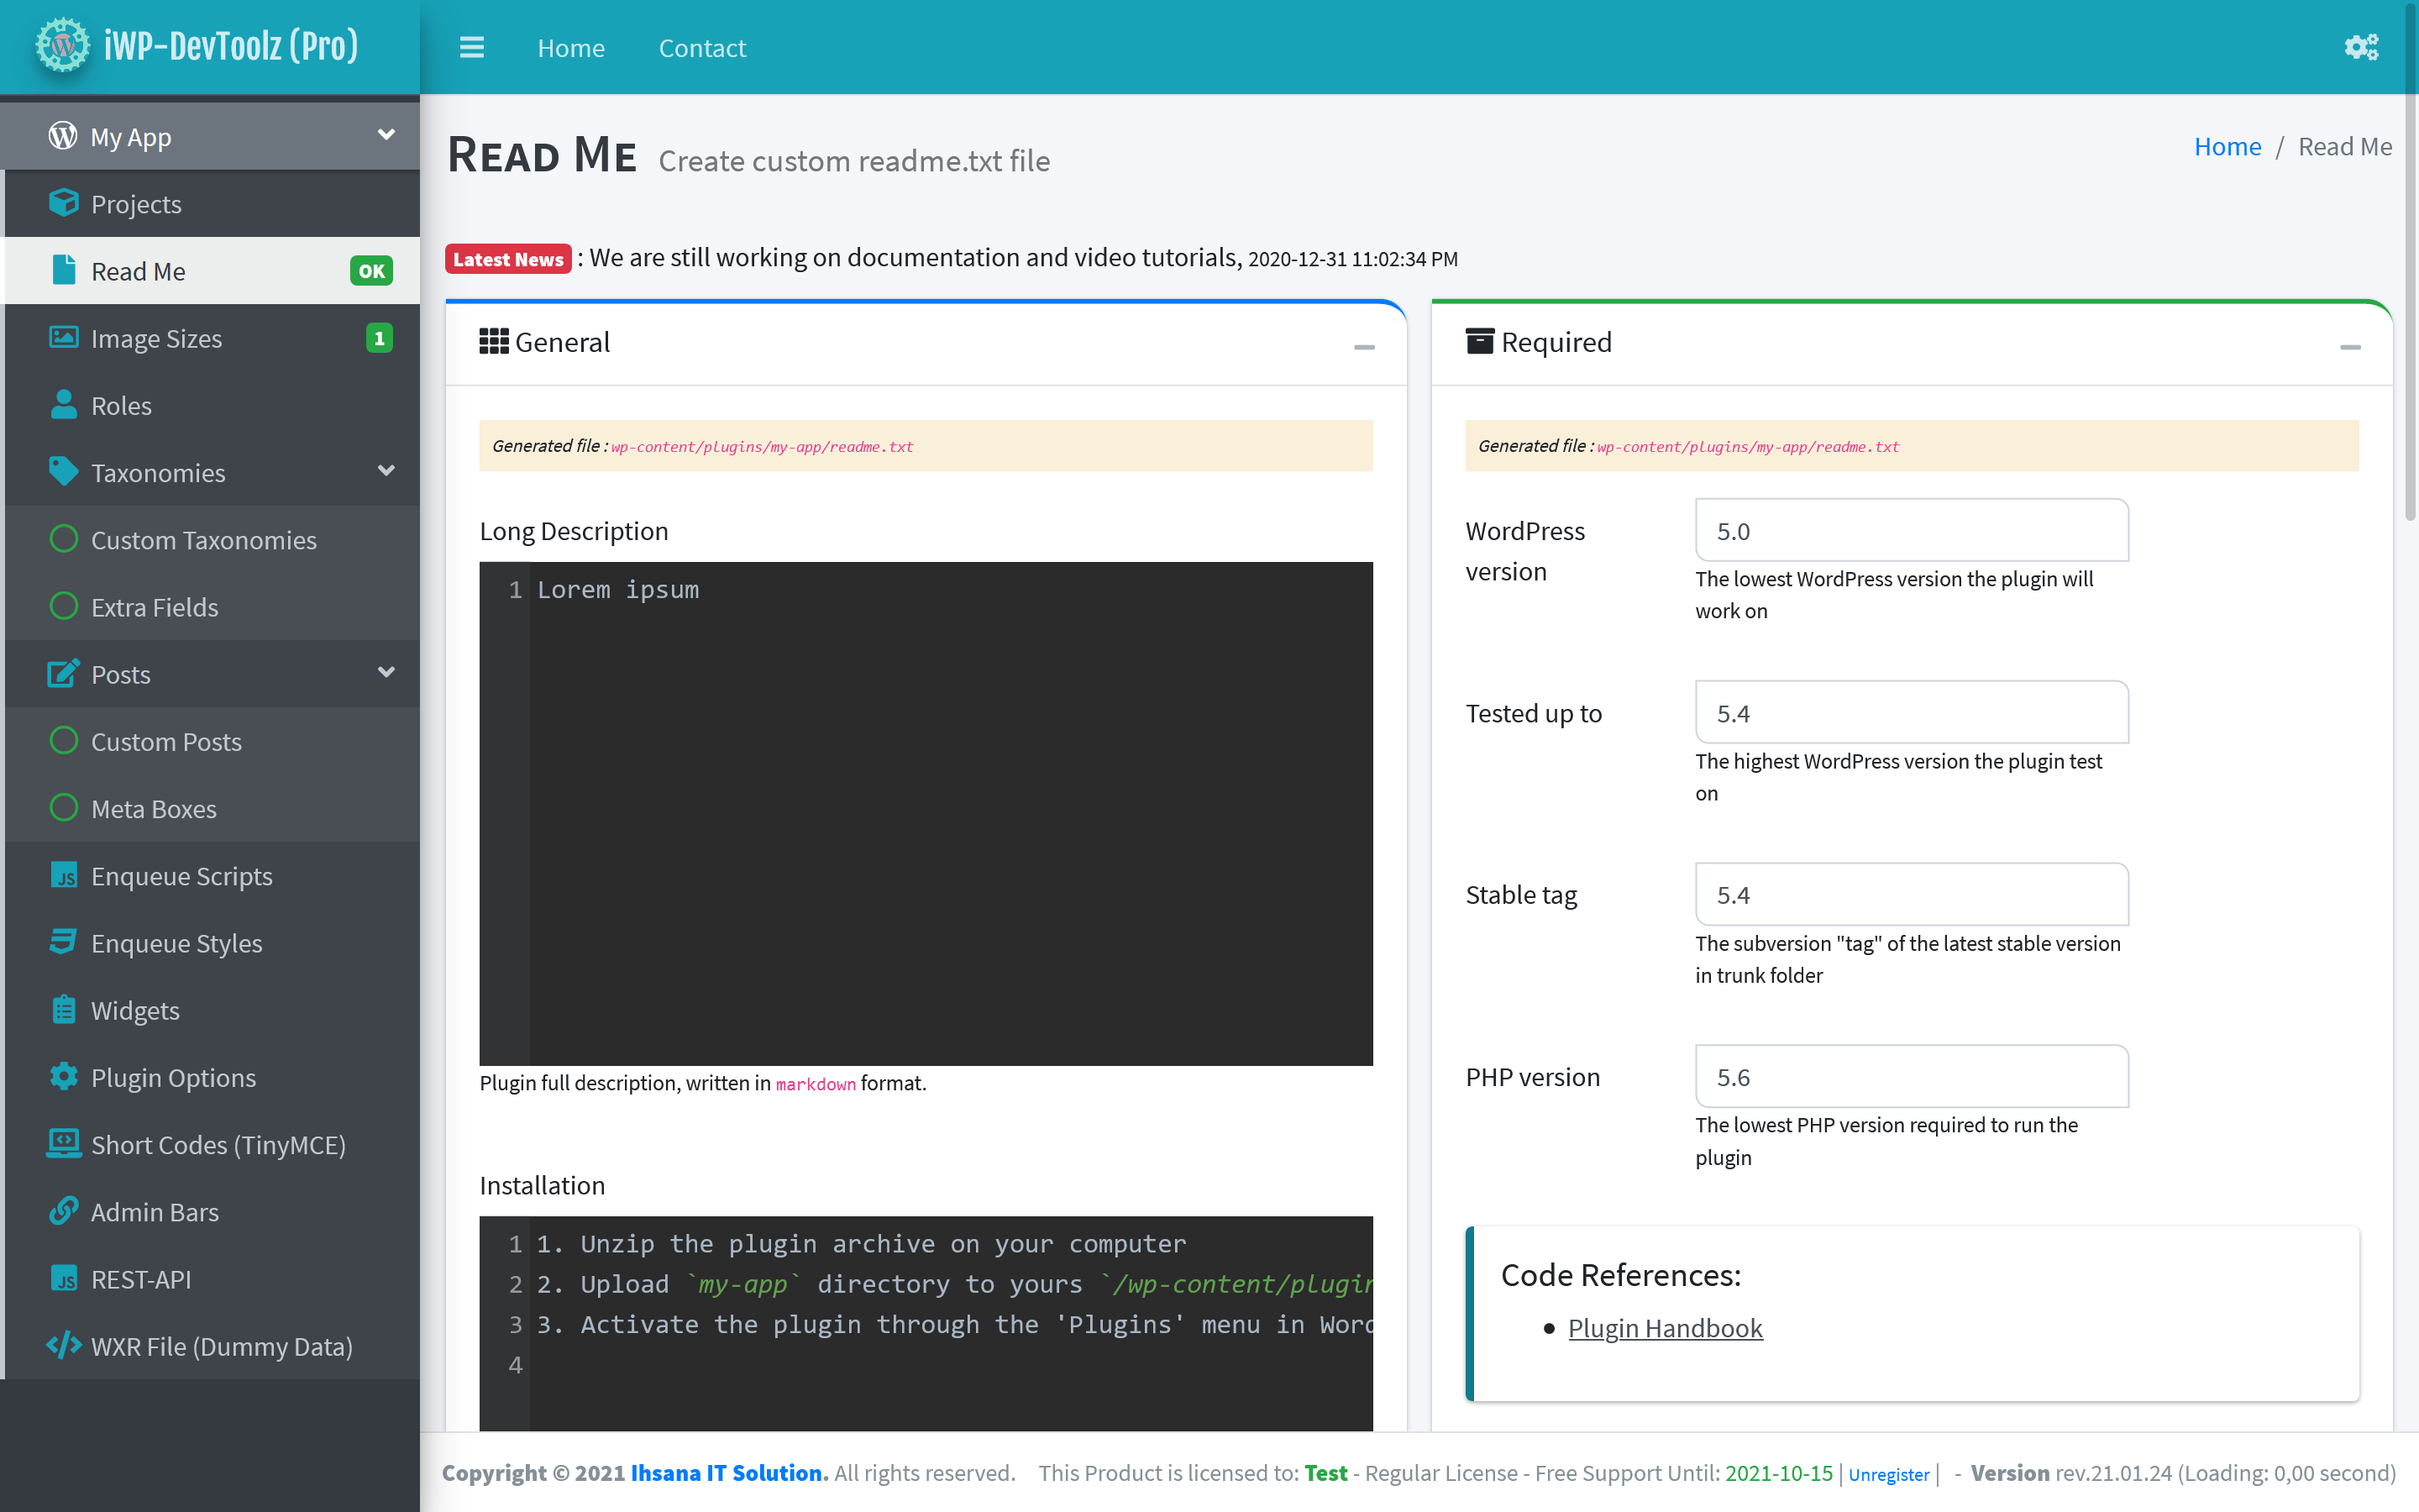
Task: Open Roles via its user icon
Action: 63,405
